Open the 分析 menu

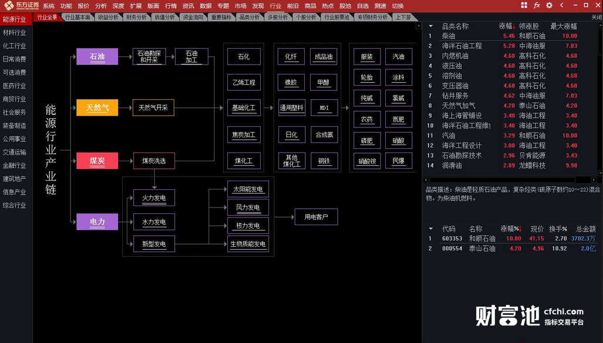(101, 6)
